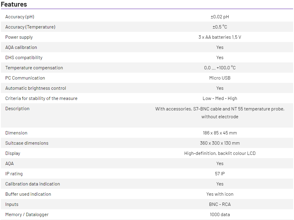The height and width of the screenshot is (220, 294).
Task: Click the Micro USB value
Action: coord(220,78)
